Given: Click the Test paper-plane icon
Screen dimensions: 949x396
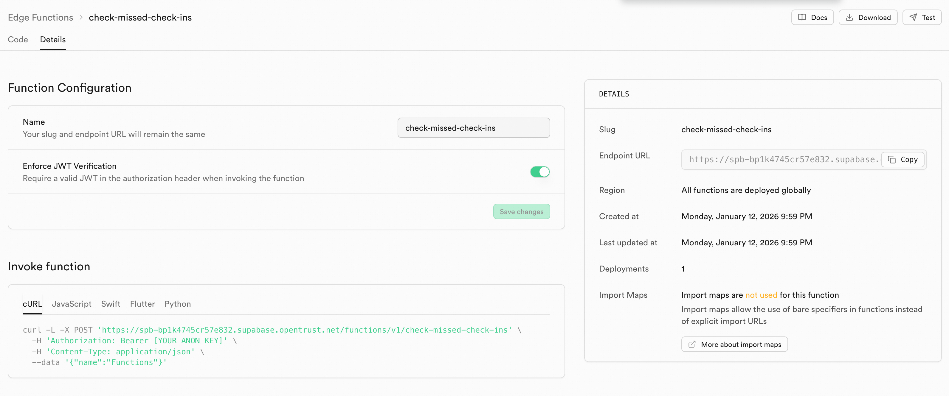Looking at the screenshot, I should pos(913,17).
